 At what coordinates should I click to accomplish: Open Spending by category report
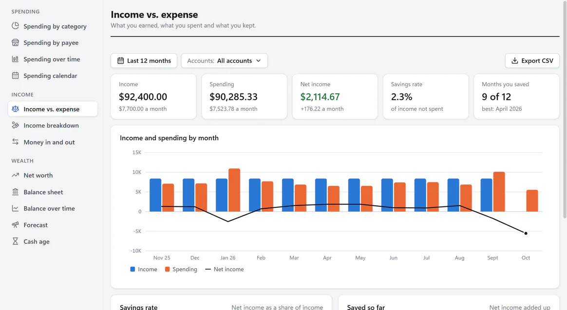click(x=53, y=26)
